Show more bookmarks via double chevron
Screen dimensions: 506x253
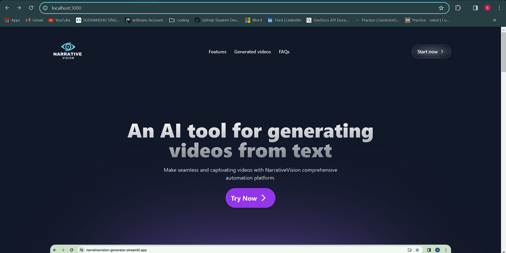coord(494,20)
